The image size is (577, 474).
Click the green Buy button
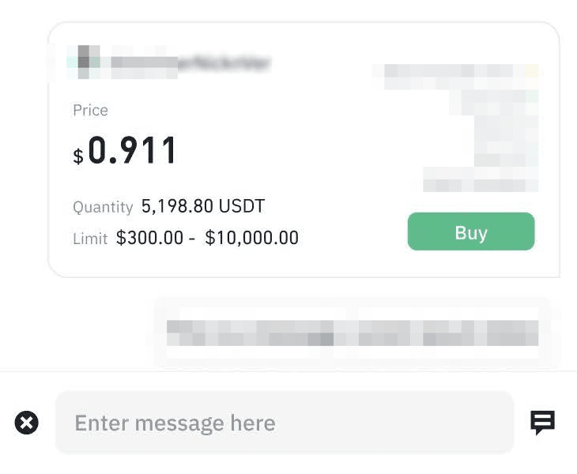pyautogui.click(x=471, y=232)
